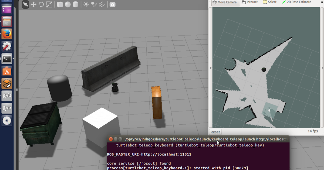Open the Terminal from the launcher

coord(7,59)
